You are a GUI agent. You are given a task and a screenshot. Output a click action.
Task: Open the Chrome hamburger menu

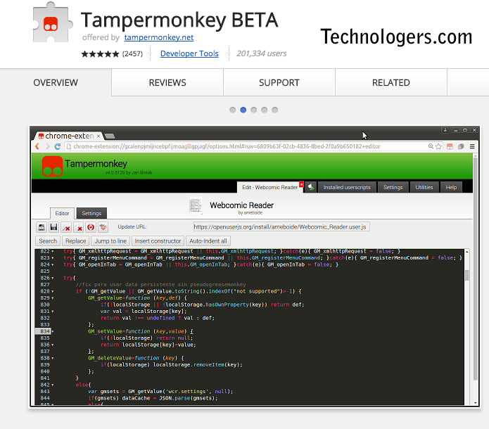[x=472, y=146]
